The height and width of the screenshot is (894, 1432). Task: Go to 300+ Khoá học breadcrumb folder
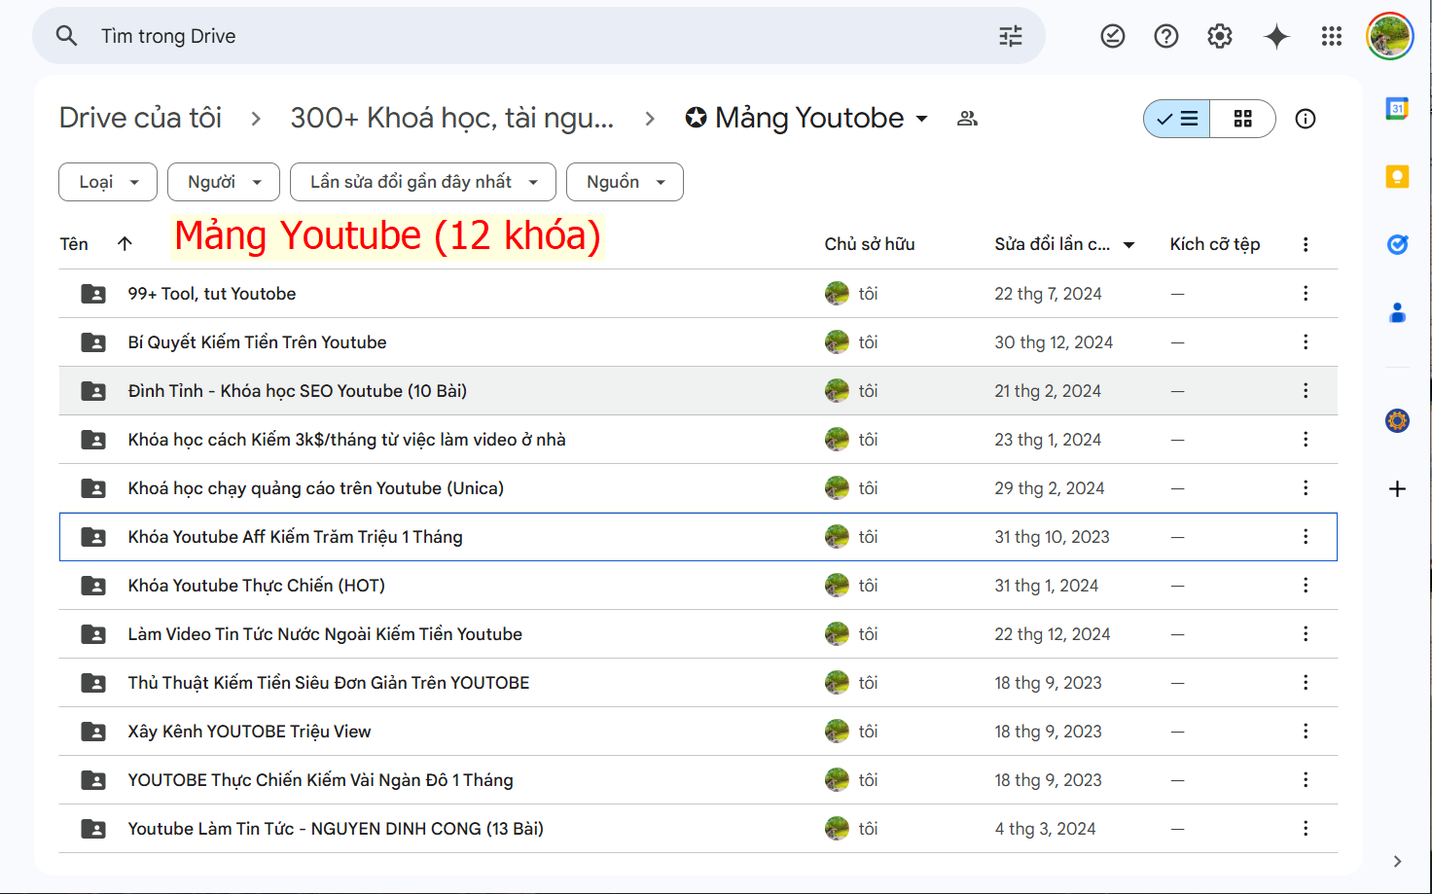452,118
